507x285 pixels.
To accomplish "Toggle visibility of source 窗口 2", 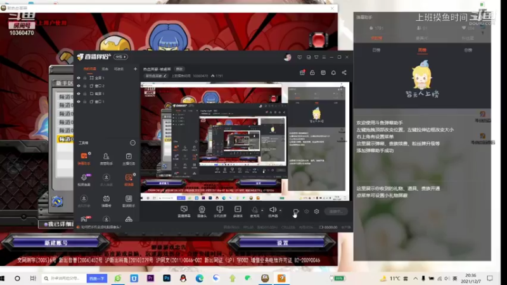I will [79, 86].
